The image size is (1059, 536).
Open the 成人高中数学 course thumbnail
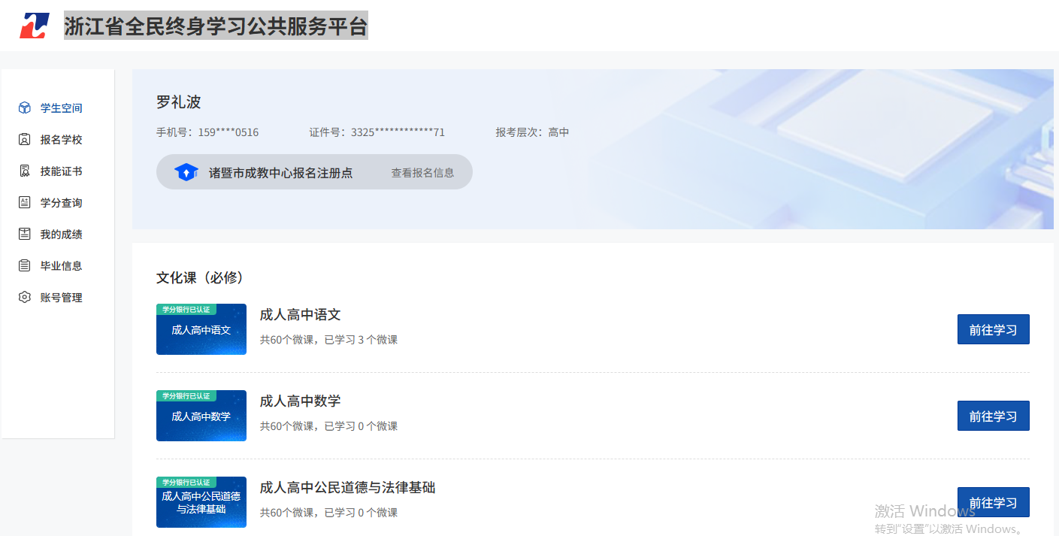pos(201,416)
